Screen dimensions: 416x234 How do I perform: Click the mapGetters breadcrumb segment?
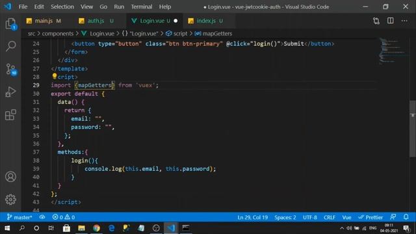pyautogui.click(x=217, y=33)
